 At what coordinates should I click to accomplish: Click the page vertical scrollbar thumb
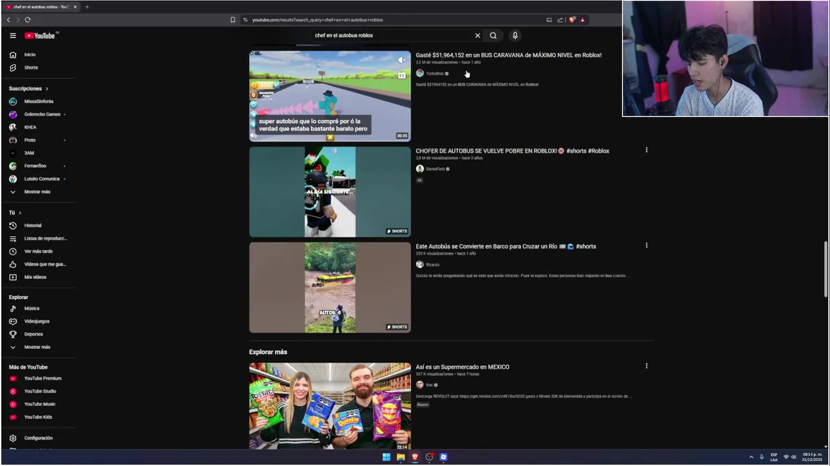(825, 269)
